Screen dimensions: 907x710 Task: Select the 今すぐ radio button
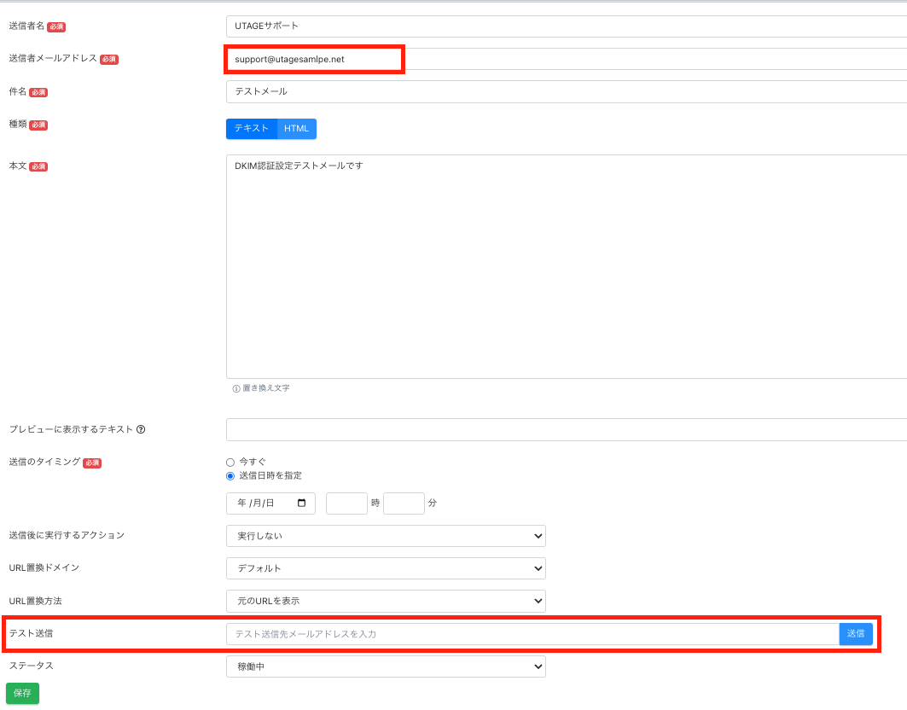[230, 462]
